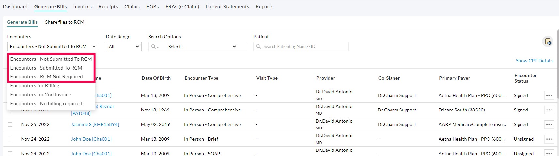Click the view settings icon at top right

pos(548,42)
